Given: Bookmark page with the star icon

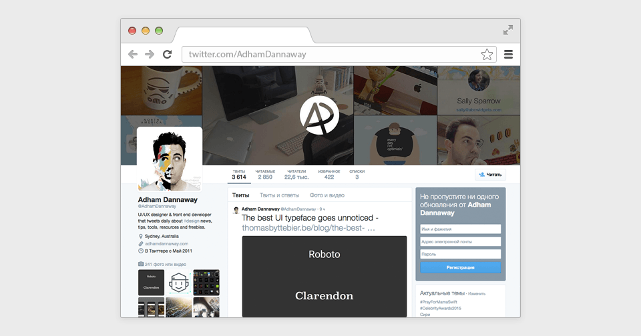Looking at the screenshot, I should [x=487, y=54].
